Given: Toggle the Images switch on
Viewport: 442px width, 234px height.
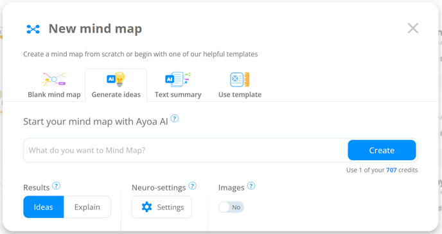Looking at the screenshot, I should pyautogui.click(x=231, y=207).
